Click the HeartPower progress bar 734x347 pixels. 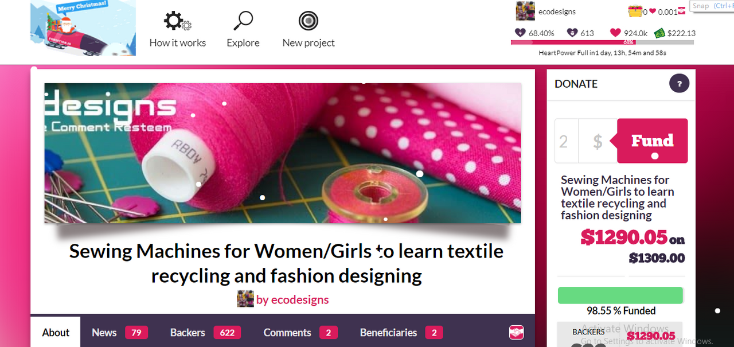pyautogui.click(x=602, y=42)
